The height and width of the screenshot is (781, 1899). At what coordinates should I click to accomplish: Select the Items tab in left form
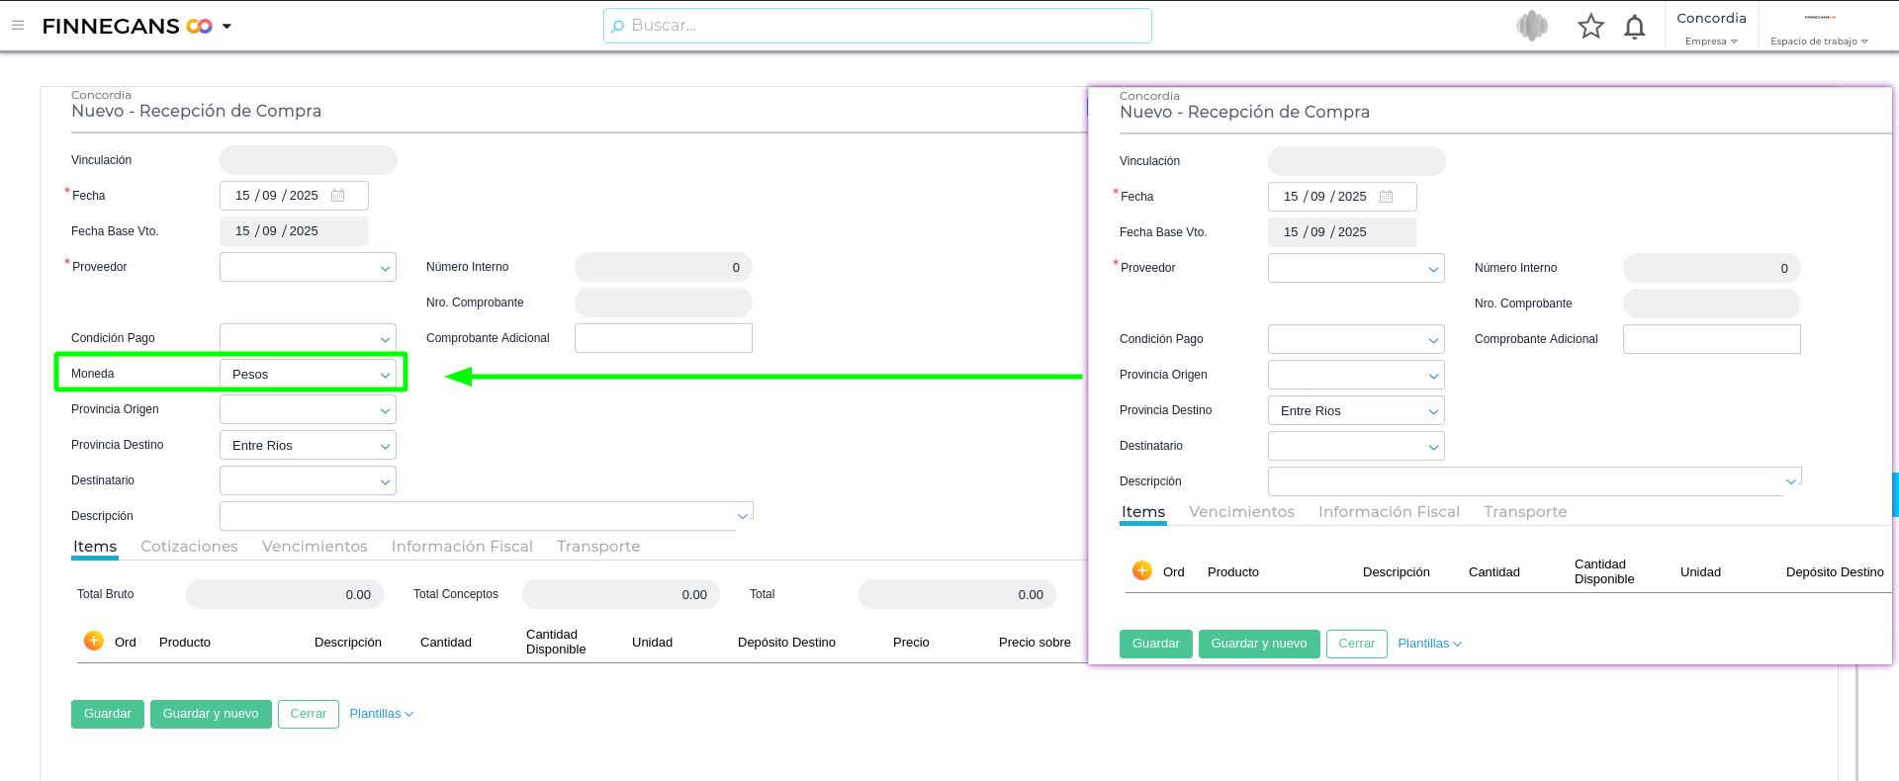click(95, 547)
